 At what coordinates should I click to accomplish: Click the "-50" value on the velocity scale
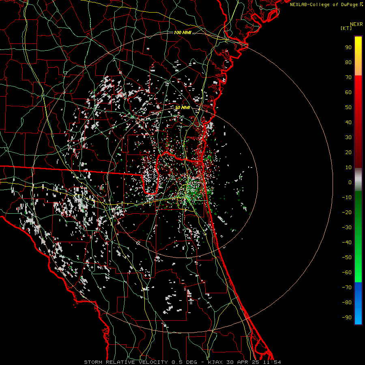[x=347, y=258]
